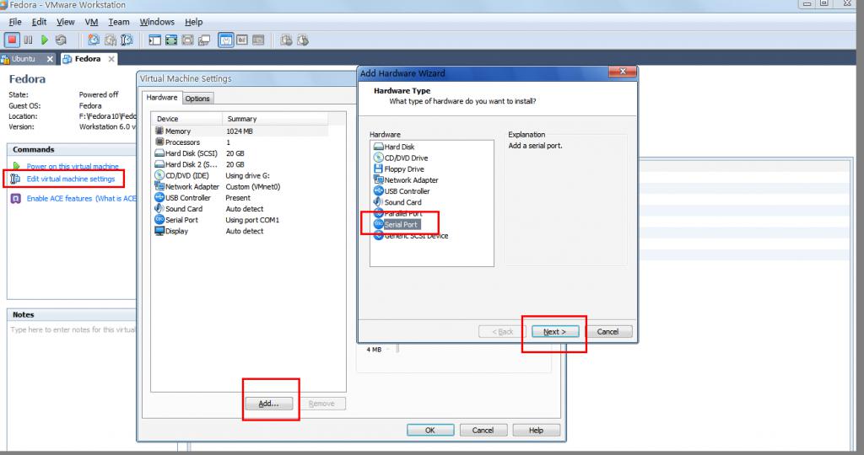
Task: Click Edit virtual machine settings link
Action: (71, 179)
